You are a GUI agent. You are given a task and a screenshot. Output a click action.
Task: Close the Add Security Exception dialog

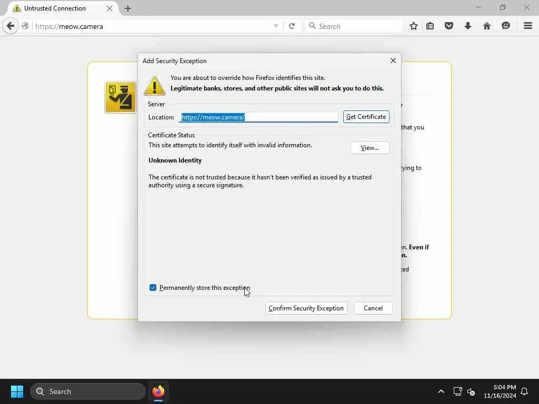pos(393,61)
